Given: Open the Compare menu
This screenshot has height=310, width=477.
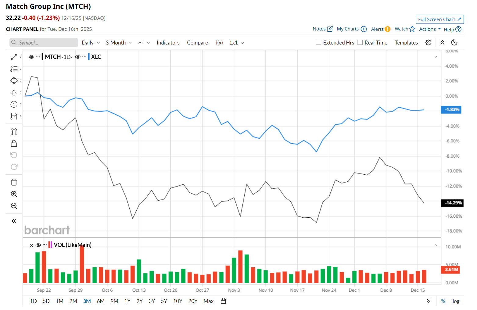Looking at the screenshot, I should (x=198, y=43).
